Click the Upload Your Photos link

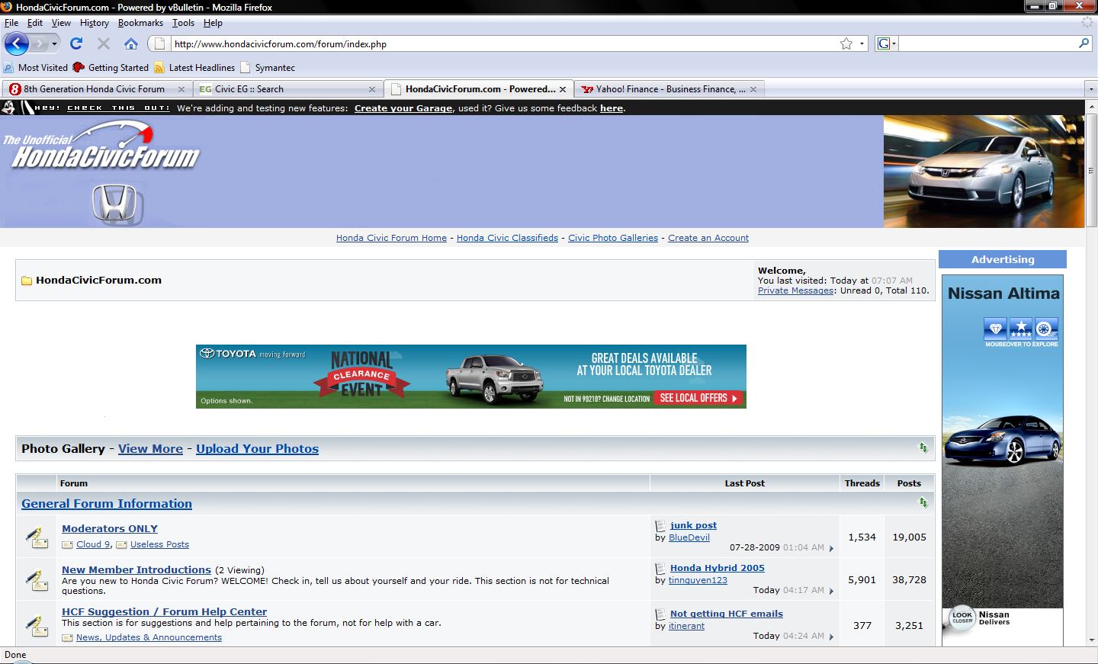(257, 449)
